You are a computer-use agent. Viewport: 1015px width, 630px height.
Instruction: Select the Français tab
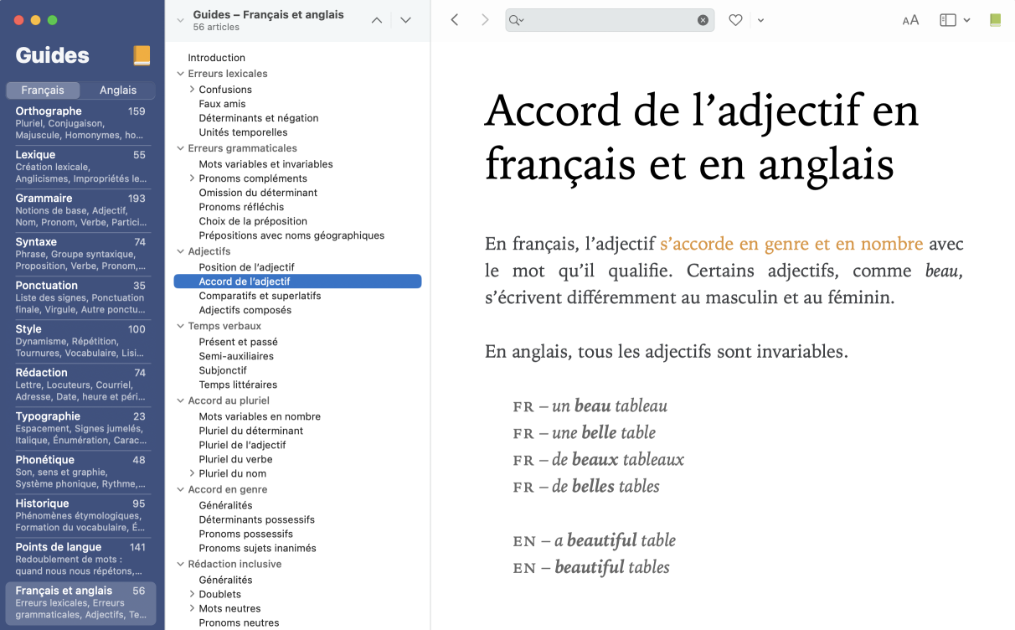click(43, 90)
